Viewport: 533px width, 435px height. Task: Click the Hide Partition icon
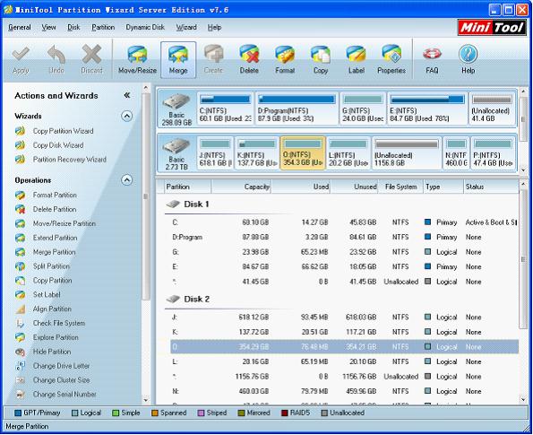[21, 352]
